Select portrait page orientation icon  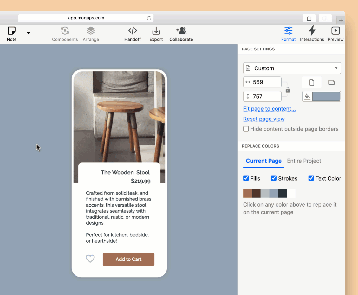tap(312, 82)
